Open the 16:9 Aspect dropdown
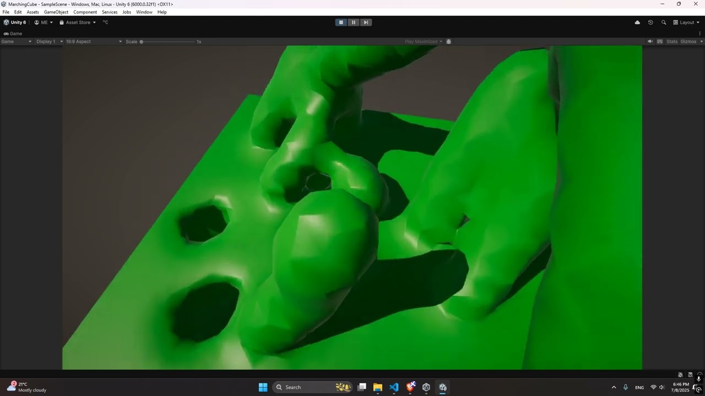 pyautogui.click(x=94, y=41)
